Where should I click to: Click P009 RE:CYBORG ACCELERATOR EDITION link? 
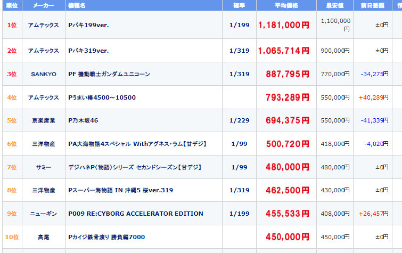tap(136, 214)
